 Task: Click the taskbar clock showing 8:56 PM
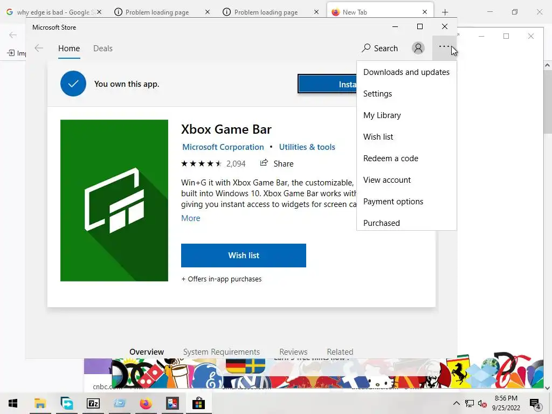(x=506, y=403)
